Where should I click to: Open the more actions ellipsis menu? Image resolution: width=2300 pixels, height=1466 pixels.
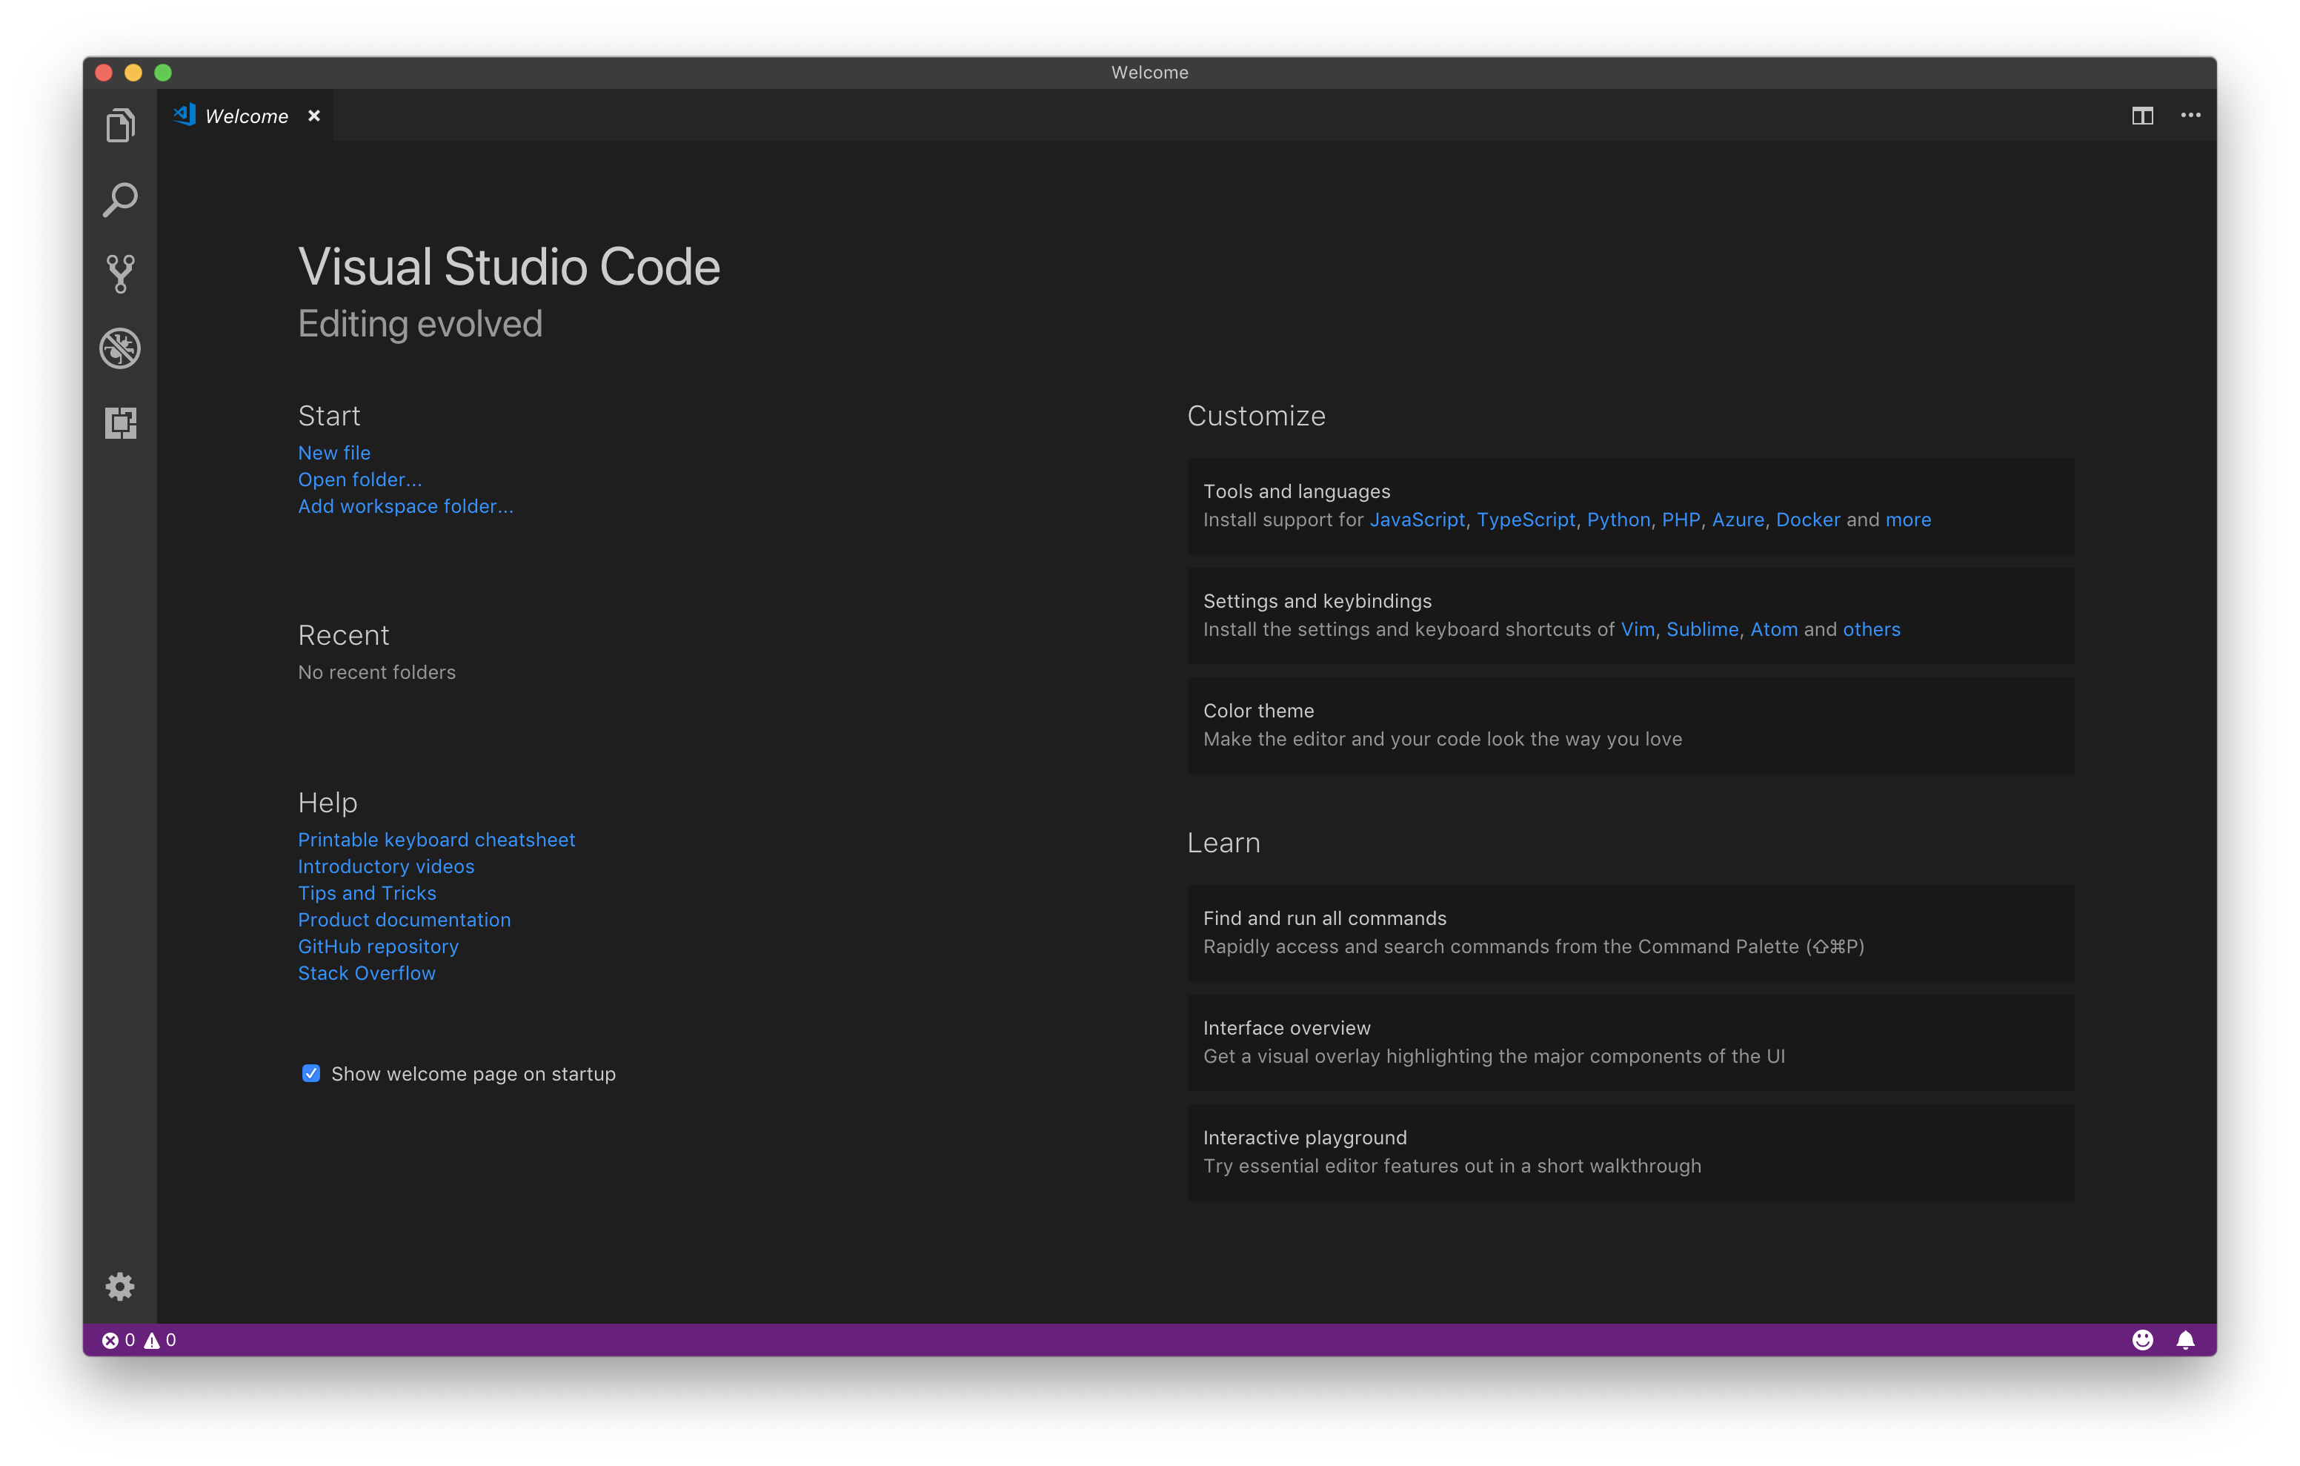[x=2190, y=116]
